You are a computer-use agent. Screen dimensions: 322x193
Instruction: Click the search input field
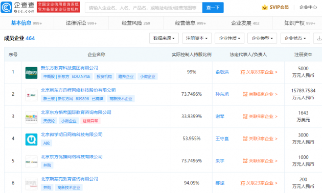[x=144, y=8]
